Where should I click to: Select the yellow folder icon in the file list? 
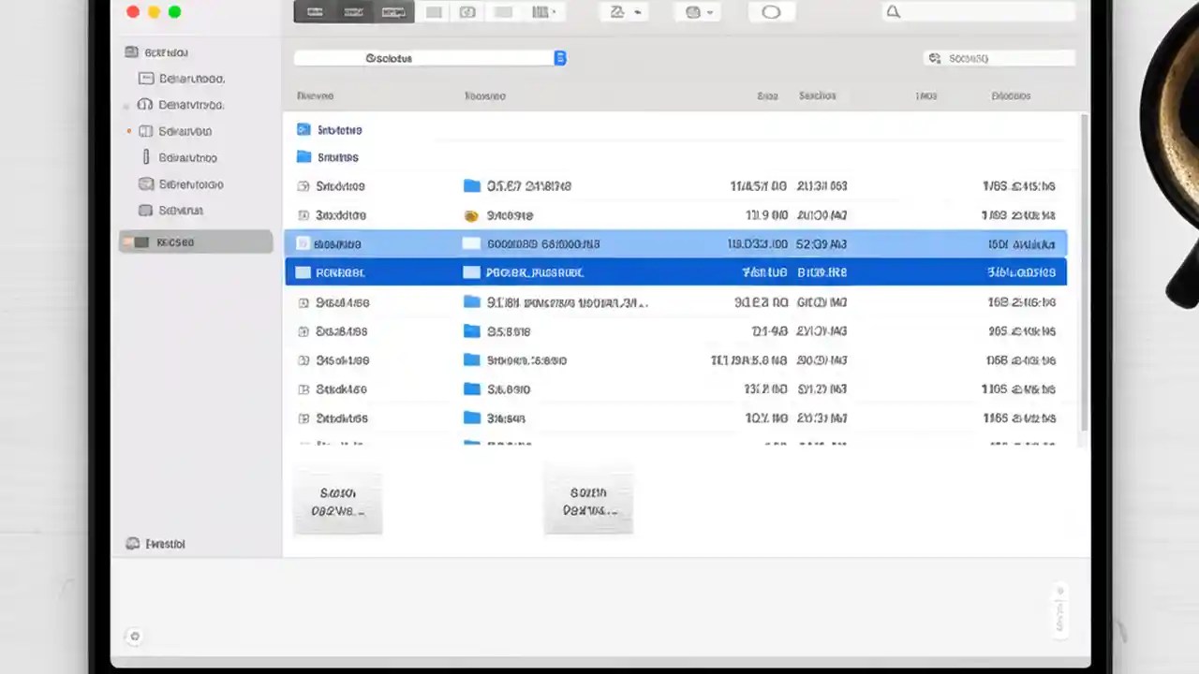pos(470,215)
